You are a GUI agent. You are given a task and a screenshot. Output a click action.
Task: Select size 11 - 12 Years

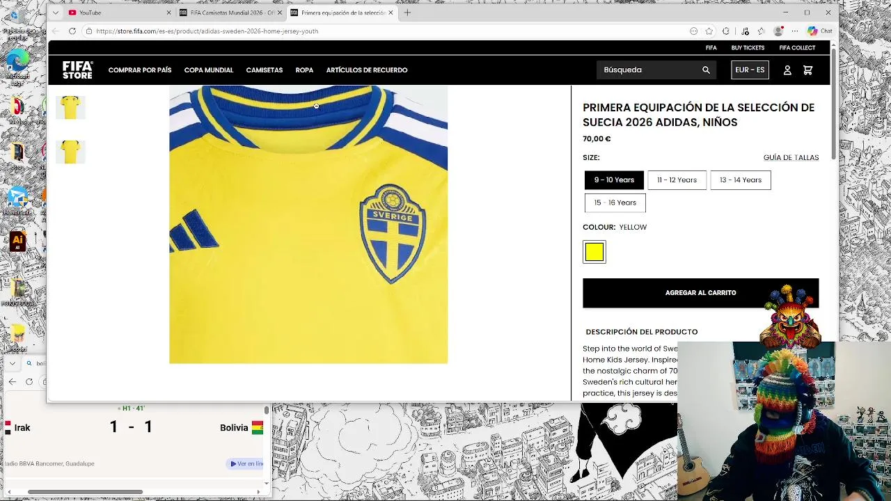pyautogui.click(x=677, y=180)
